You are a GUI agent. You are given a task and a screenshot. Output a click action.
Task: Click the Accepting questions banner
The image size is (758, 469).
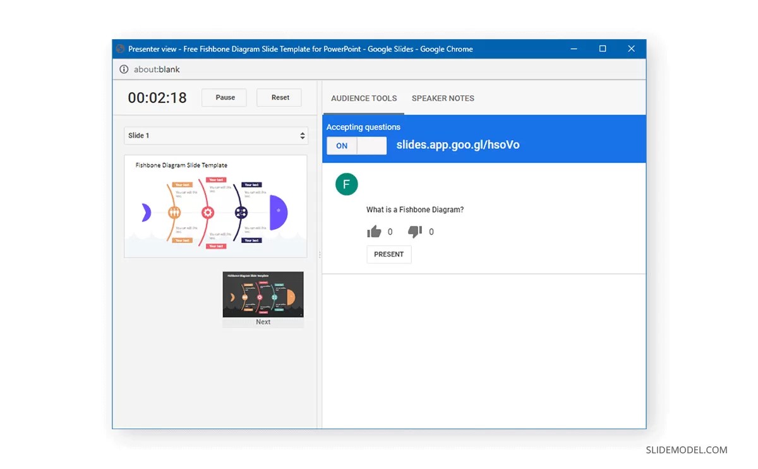[363, 127]
